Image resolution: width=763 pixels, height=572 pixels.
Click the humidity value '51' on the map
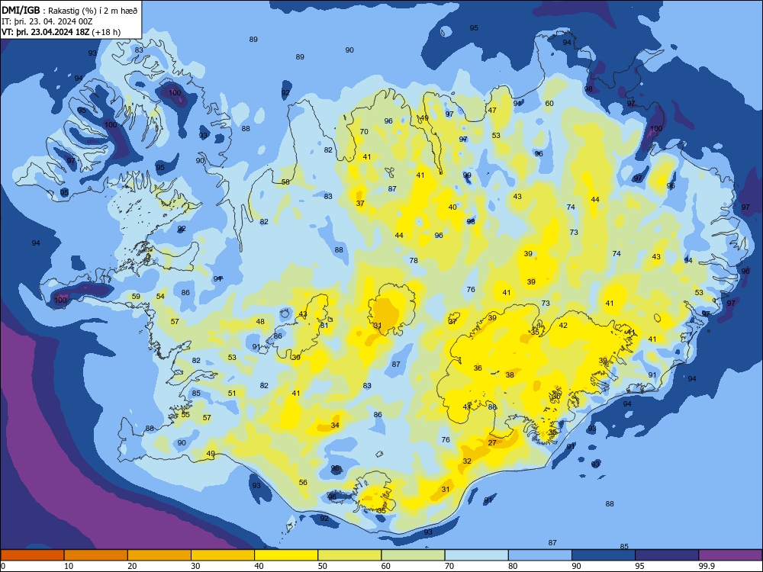point(232,393)
